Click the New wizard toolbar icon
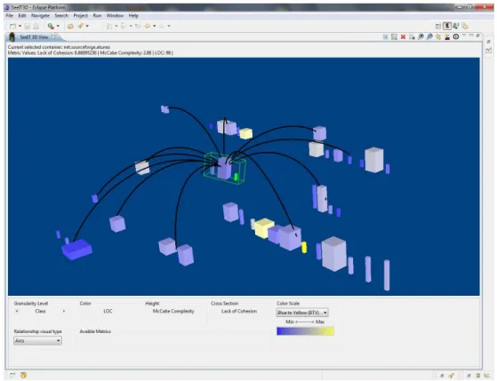The height and width of the screenshot is (381, 497). pos(12,26)
